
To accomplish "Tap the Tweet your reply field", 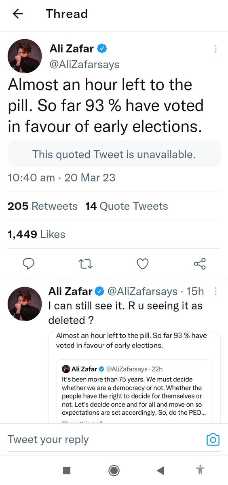I will (x=106, y=439).
